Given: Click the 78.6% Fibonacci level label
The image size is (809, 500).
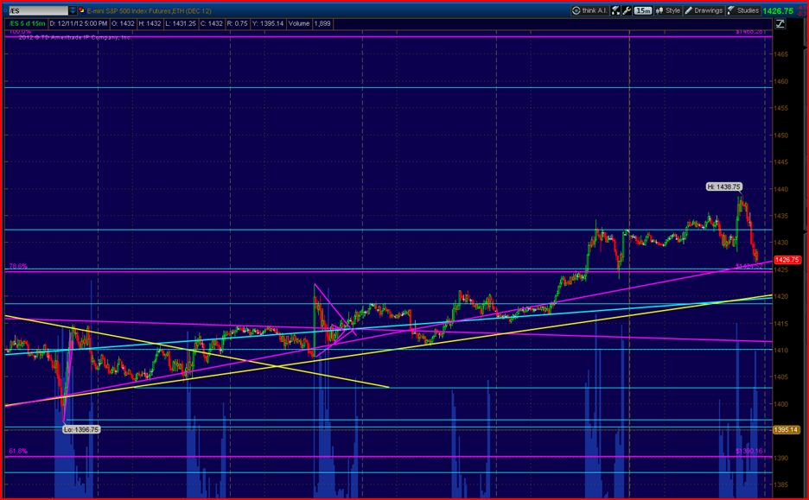Looking at the screenshot, I should pos(18,266).
